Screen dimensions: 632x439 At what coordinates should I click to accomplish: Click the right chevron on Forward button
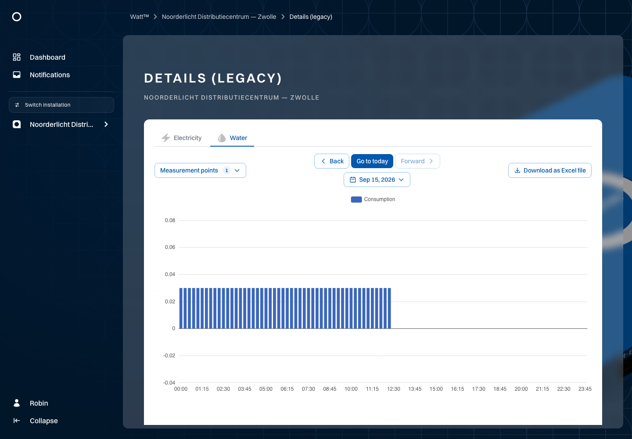click(x=431, y=161)
